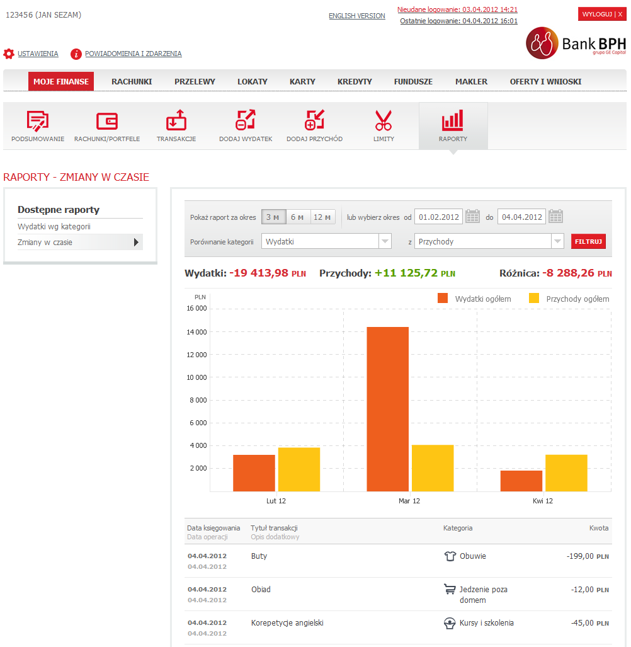Click the end date field 04.04.2012
This screenshot has height=647, width=631.
[x=521, y=217]
